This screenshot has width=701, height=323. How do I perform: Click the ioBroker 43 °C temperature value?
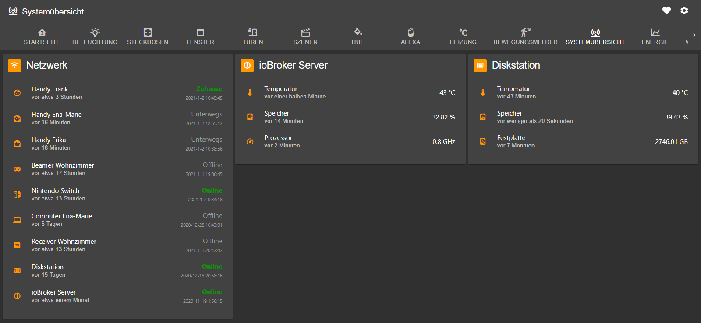[447, 93]
